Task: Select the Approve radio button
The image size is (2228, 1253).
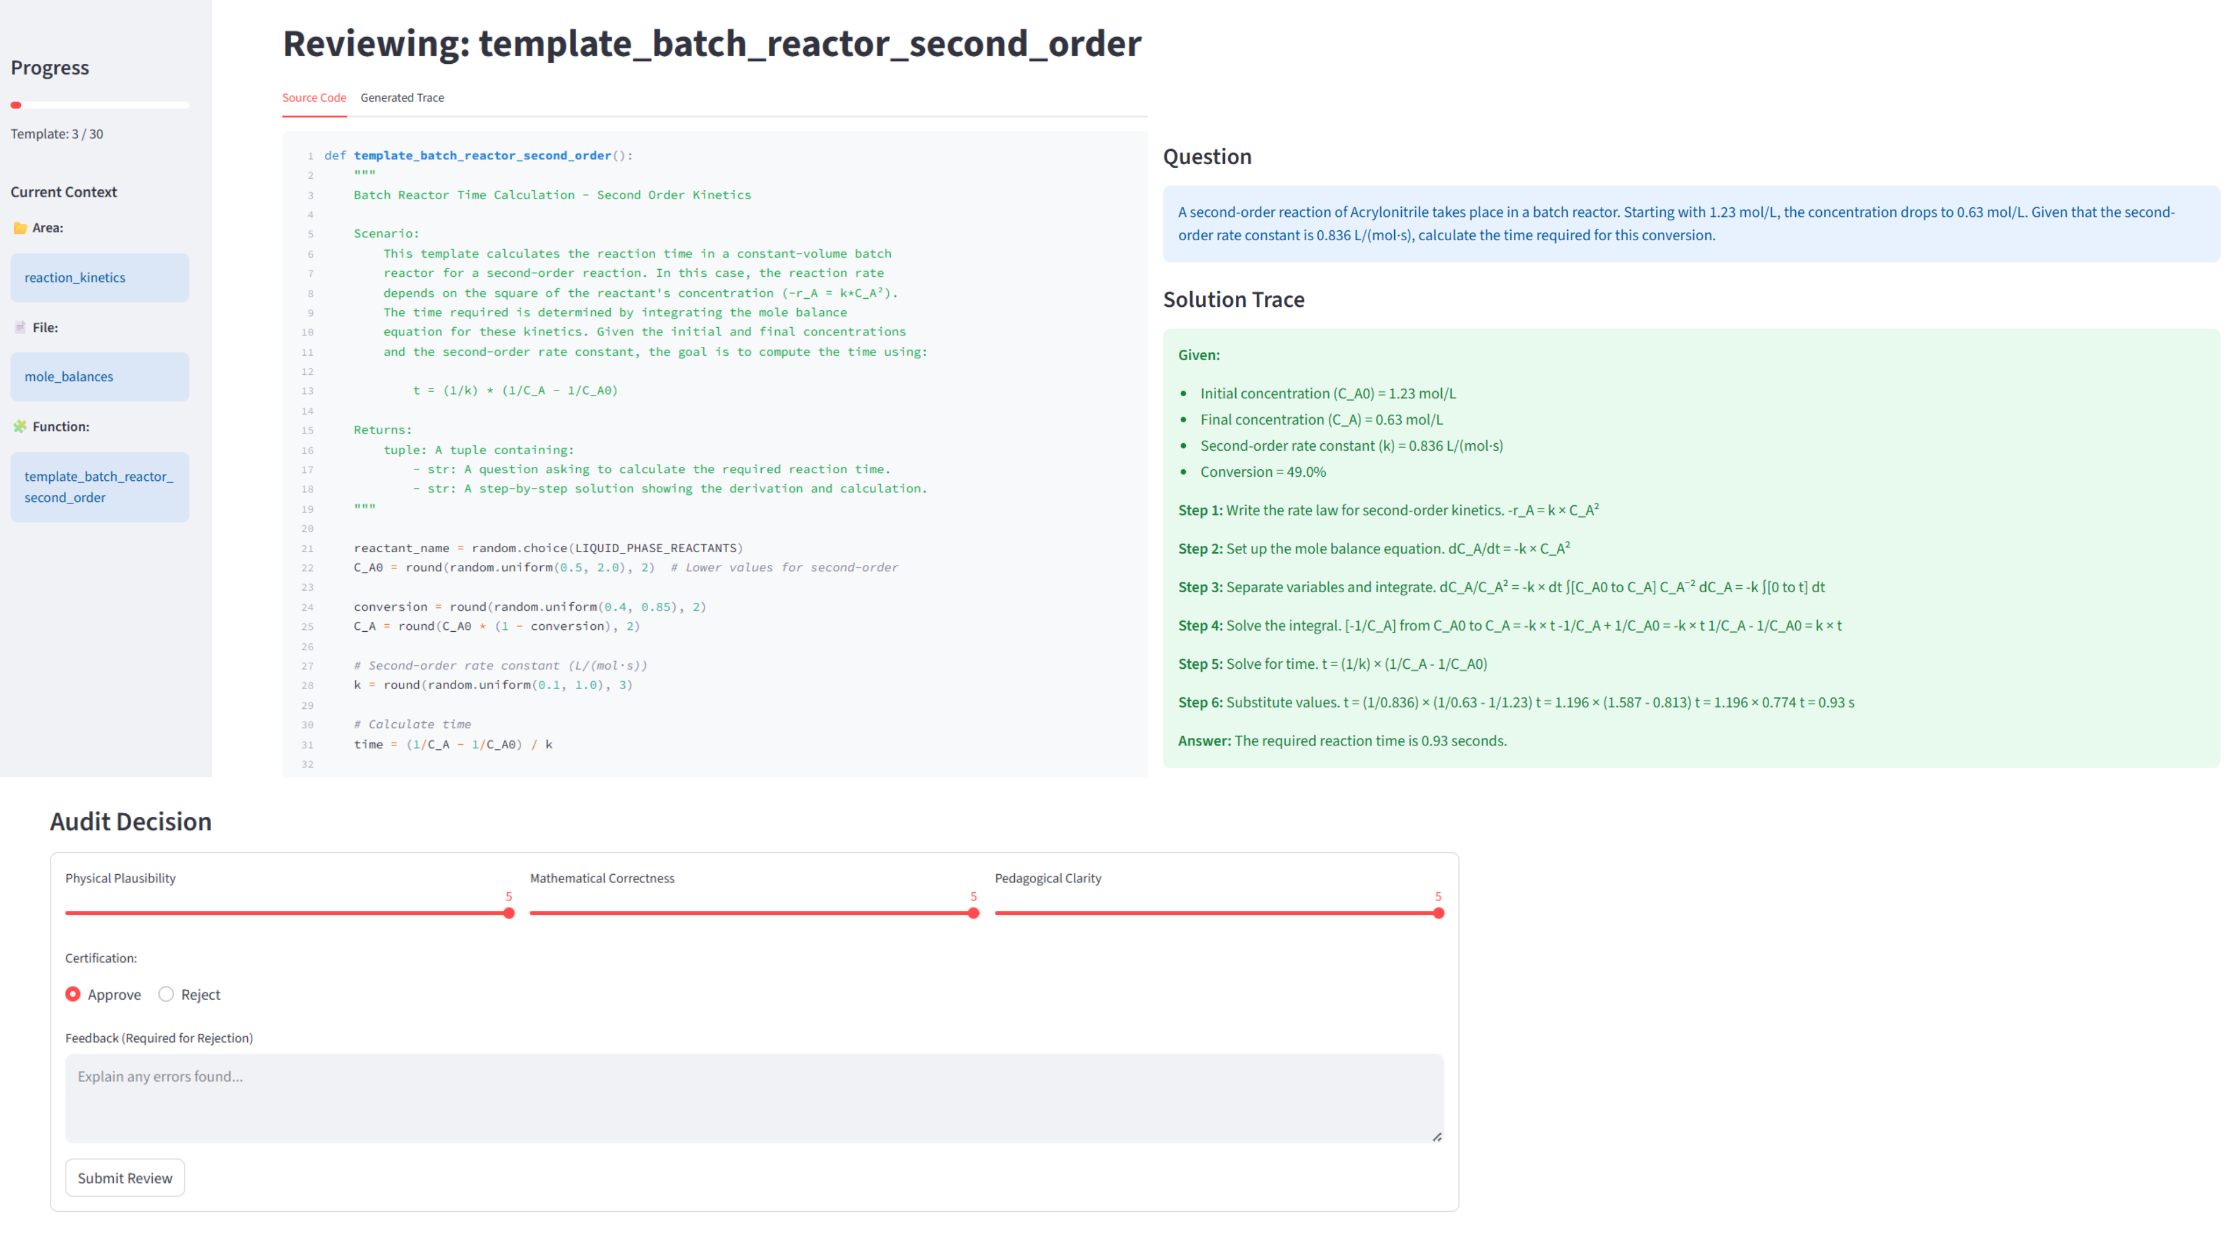Action: coord(74,994)
